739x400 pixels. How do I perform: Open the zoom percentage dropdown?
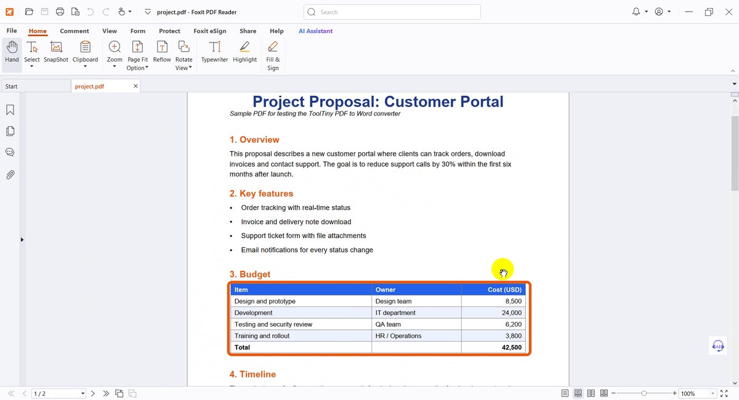pos(713,394)
